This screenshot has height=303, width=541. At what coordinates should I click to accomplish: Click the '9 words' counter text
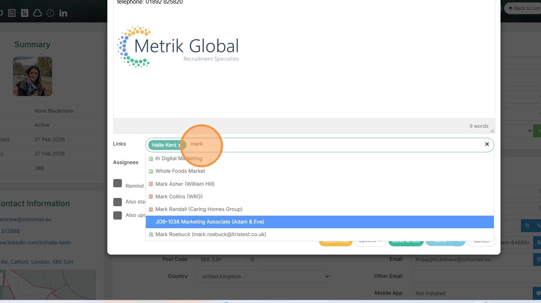pos(479,126)
